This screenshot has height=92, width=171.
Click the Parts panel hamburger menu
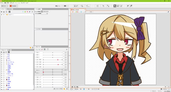[x=32, y=12]
